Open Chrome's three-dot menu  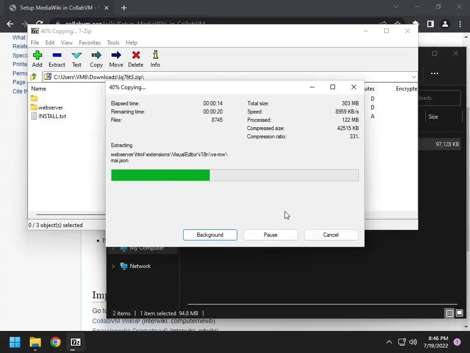pos(460,24)
